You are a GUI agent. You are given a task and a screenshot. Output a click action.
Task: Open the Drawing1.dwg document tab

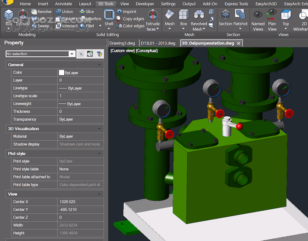click(x=123, y=43)
